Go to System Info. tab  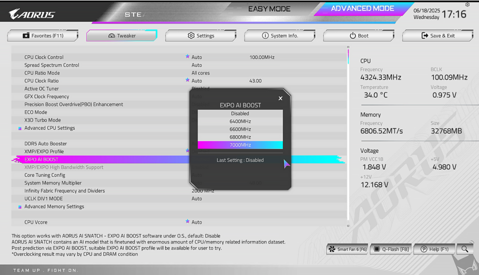(x=279, y=35)
